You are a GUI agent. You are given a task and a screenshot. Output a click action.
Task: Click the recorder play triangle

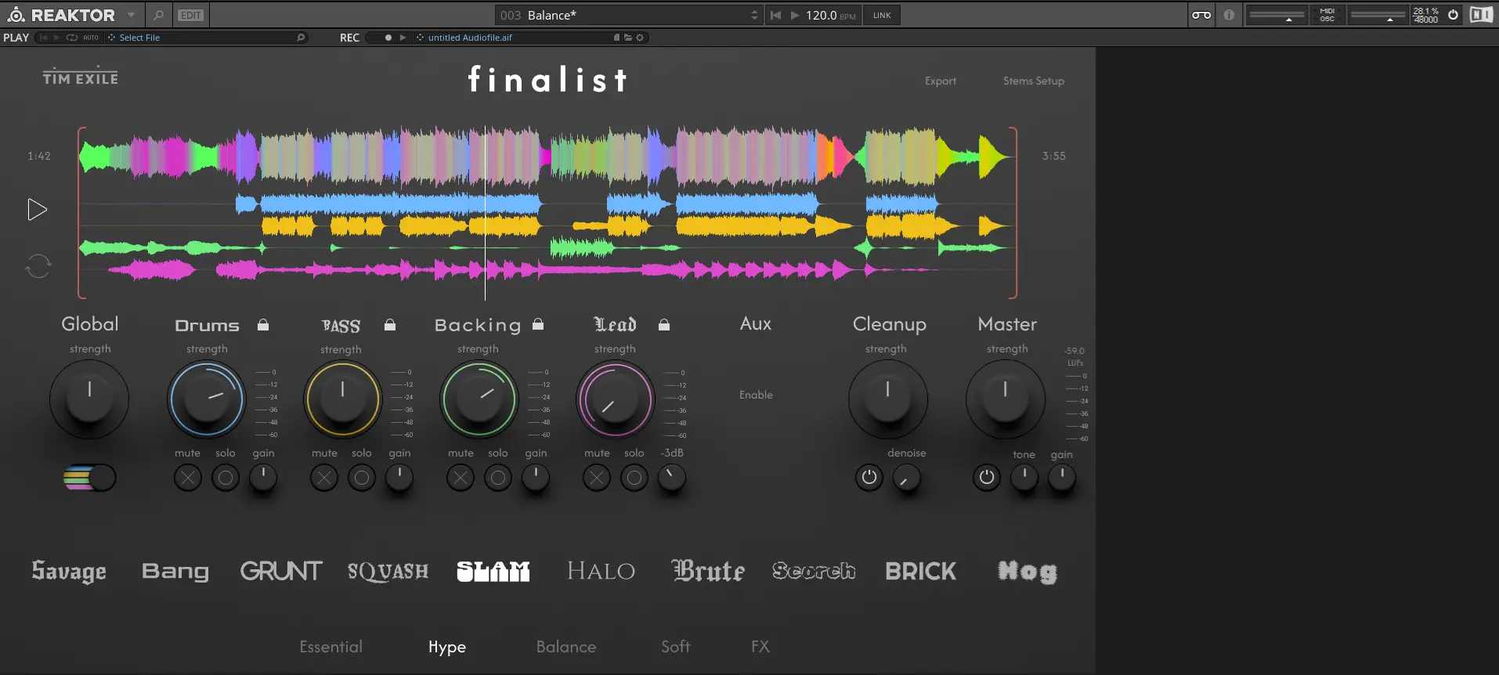(403, 38)
